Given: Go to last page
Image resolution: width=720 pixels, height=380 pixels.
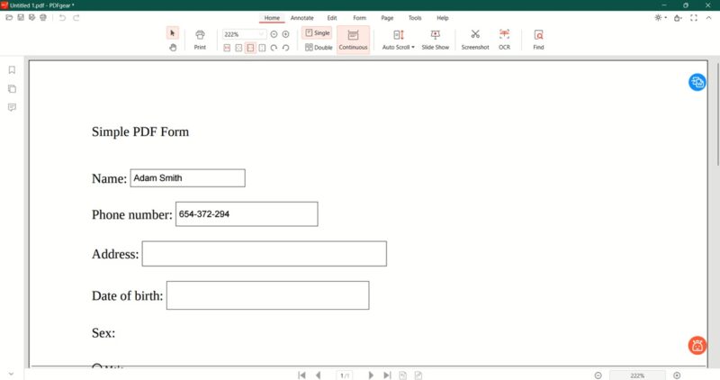Looking at the screenshot, I should point(387,375).
